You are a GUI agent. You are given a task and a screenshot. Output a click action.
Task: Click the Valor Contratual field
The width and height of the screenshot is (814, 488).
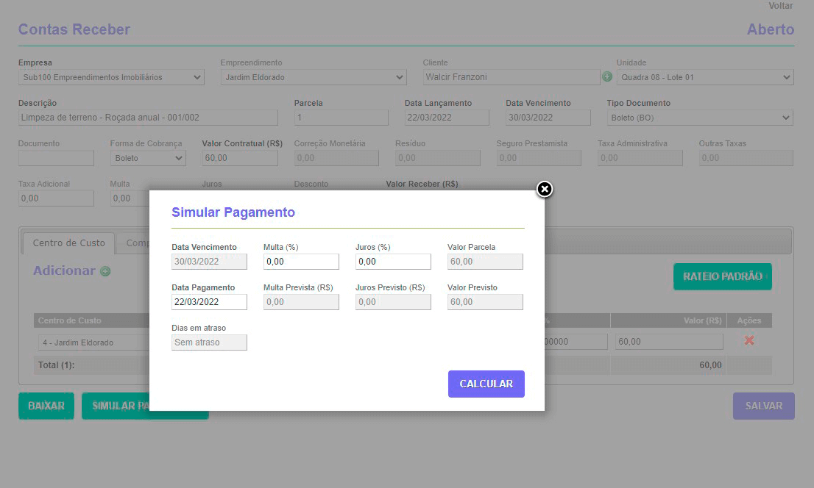coord(240,158)
